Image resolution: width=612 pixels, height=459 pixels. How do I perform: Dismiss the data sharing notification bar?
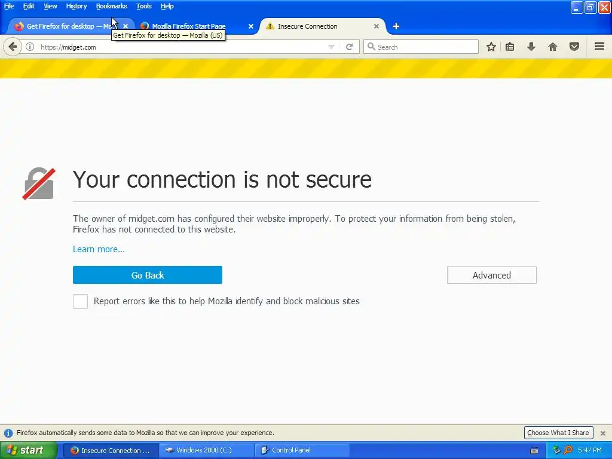tap(603, 433)
